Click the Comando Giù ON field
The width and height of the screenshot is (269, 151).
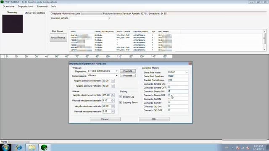click(x=178, y=106)
